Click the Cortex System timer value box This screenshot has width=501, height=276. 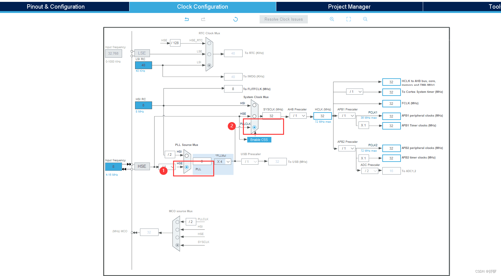(391, 92)
